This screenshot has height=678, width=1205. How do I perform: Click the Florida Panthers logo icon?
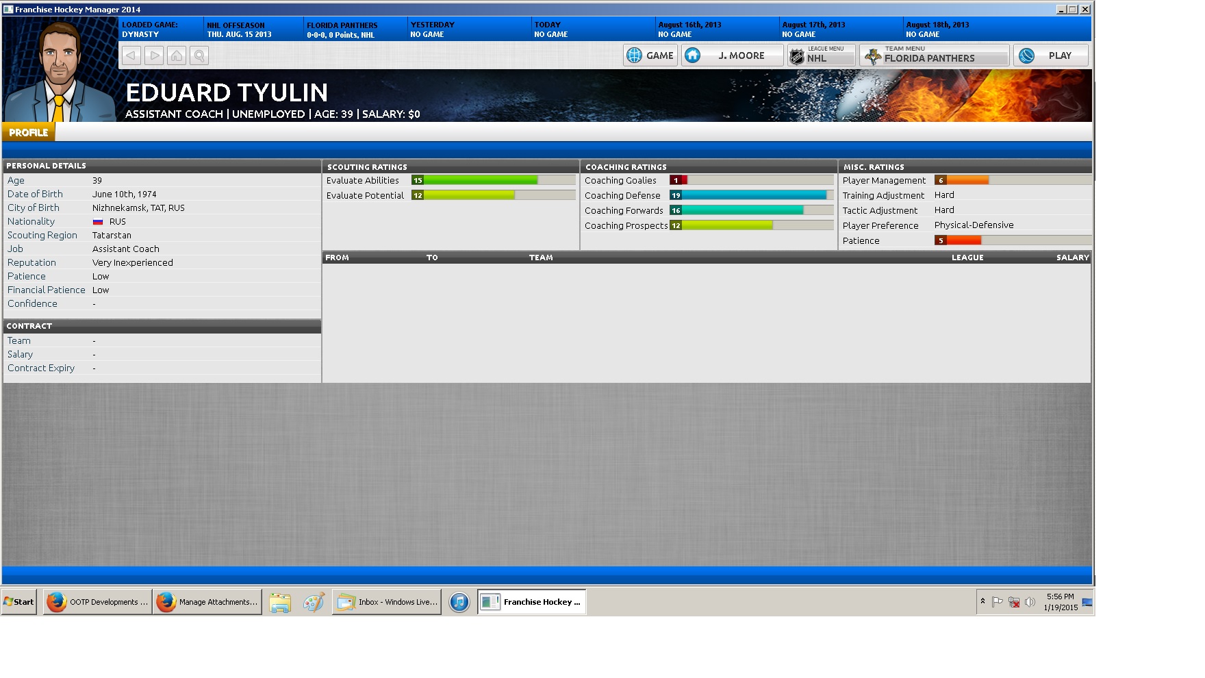pos(872,56)
